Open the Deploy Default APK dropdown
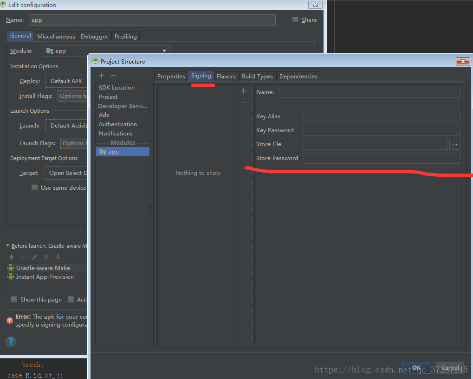Image resolution: width=473 pixels, height=379 pixels. coord(66,81)
